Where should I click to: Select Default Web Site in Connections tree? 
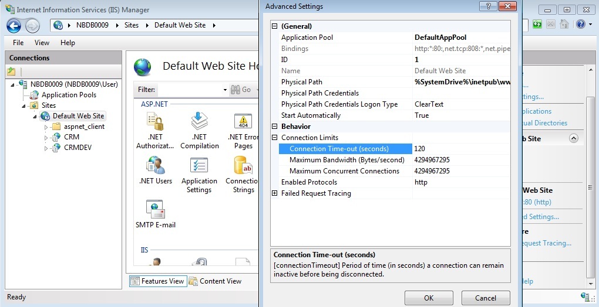pos(78,116)
